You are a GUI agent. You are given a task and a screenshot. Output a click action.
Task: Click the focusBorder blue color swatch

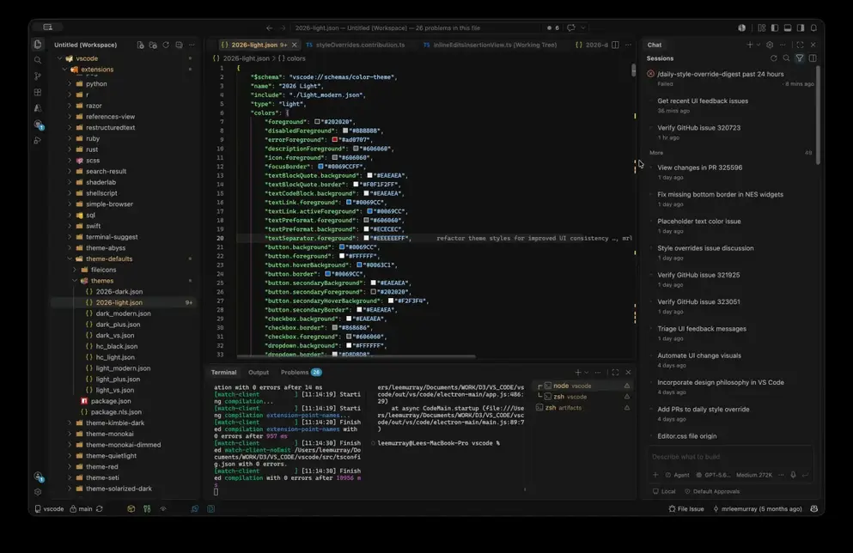pos(320,167)
